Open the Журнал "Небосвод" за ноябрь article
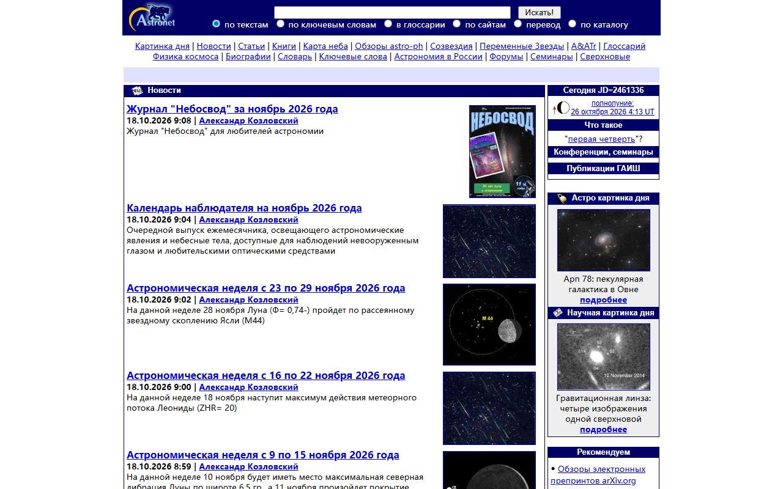 232,109
